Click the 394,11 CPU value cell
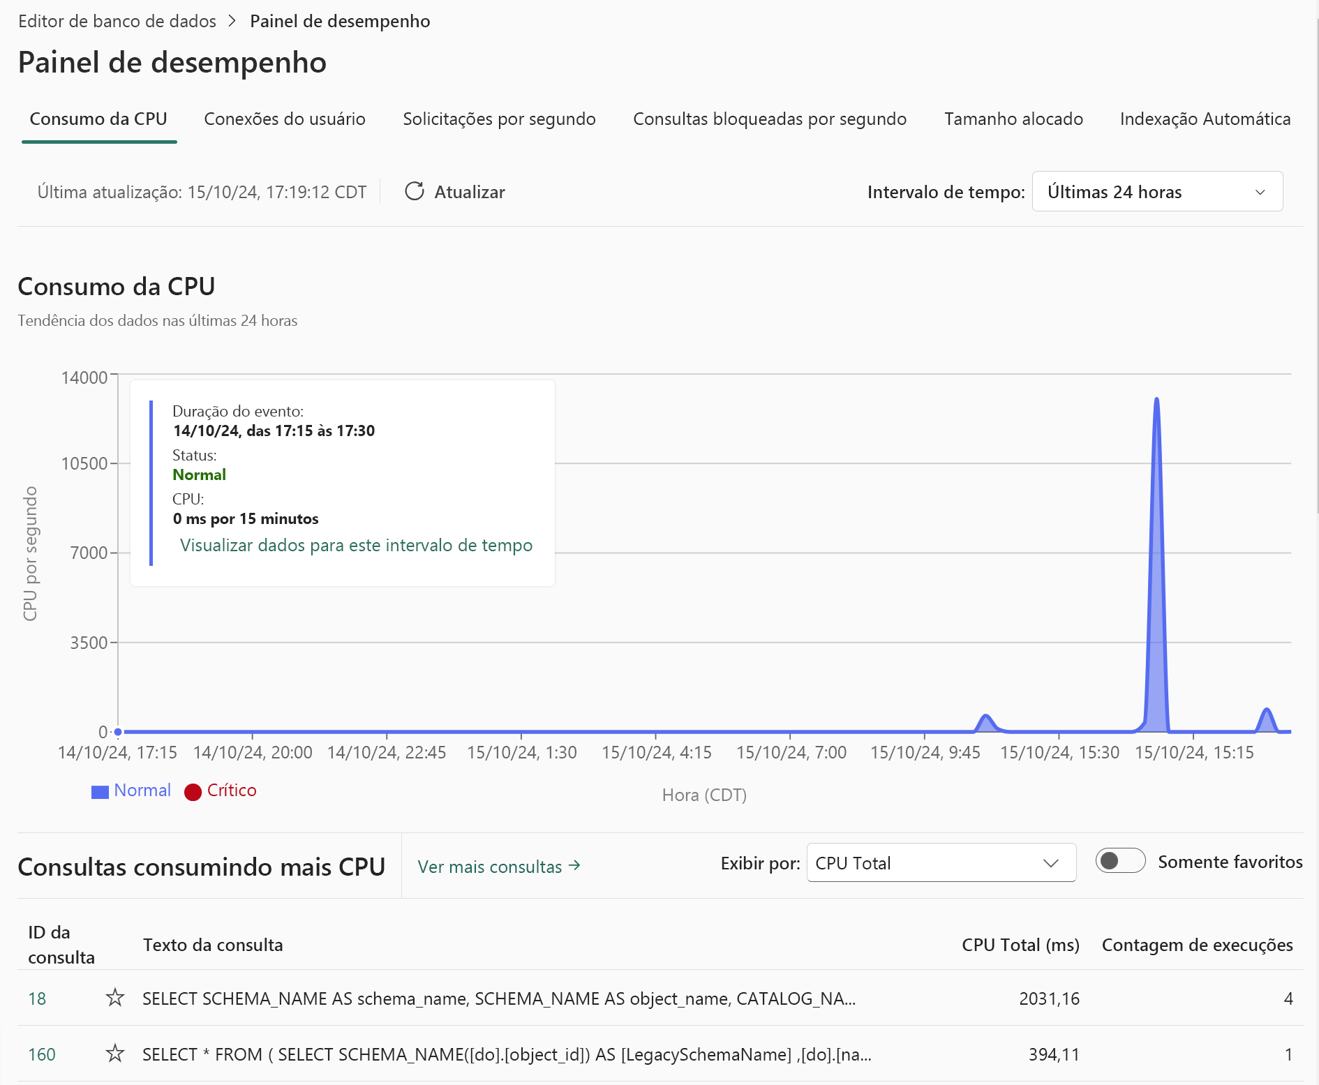This screenshot has width=1319, height=1085. click(1054, 1054)
